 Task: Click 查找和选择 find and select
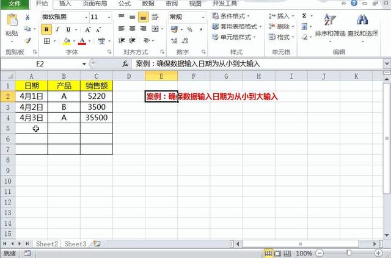pyautogui.click(x=363, y=27)
